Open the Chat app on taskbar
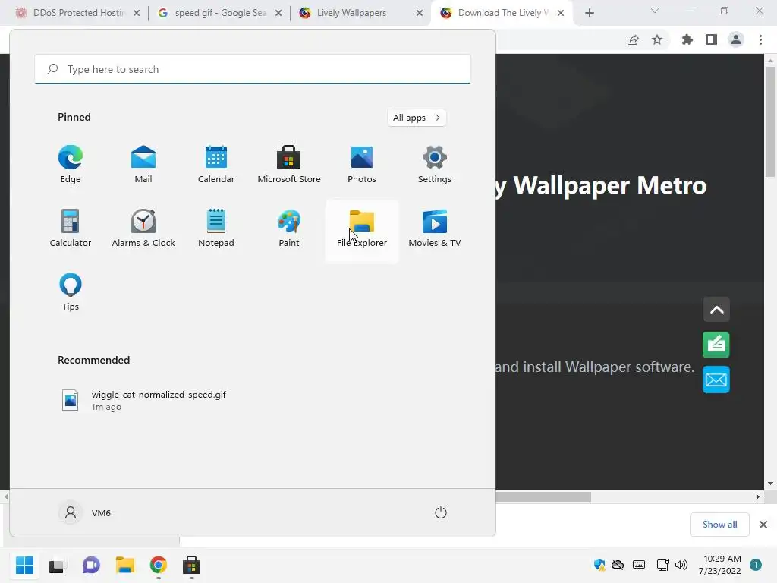Screen dimensions: 777x583 click(x=91, y=565)
